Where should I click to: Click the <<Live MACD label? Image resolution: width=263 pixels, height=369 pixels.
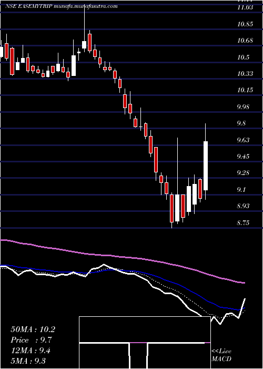tap(221, 355)
